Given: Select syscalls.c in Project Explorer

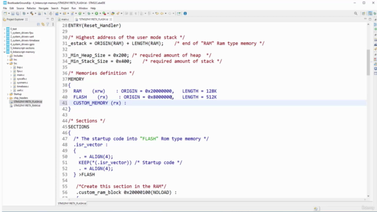Looking at the screenshot, I should click(22, 79).
